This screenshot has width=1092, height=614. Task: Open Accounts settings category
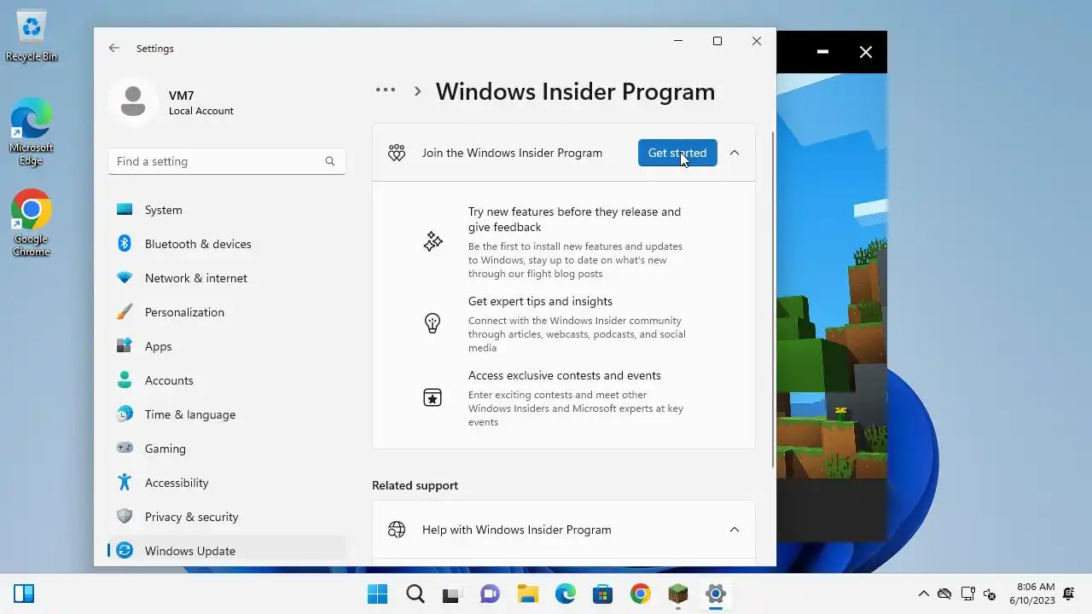tap(227, 380)
